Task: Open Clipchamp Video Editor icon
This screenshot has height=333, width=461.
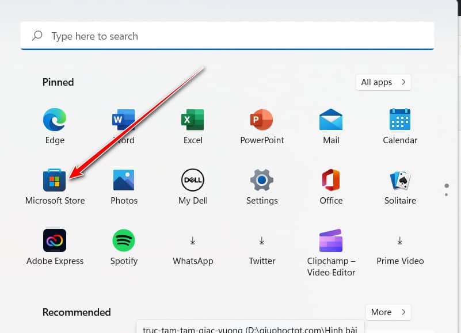Action: pos(331,240)
